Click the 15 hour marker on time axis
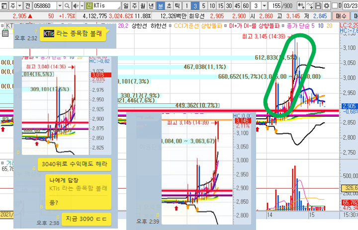 [x=312, y=215]
